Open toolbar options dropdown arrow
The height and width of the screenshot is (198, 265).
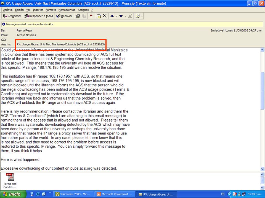tap(142, 16)
